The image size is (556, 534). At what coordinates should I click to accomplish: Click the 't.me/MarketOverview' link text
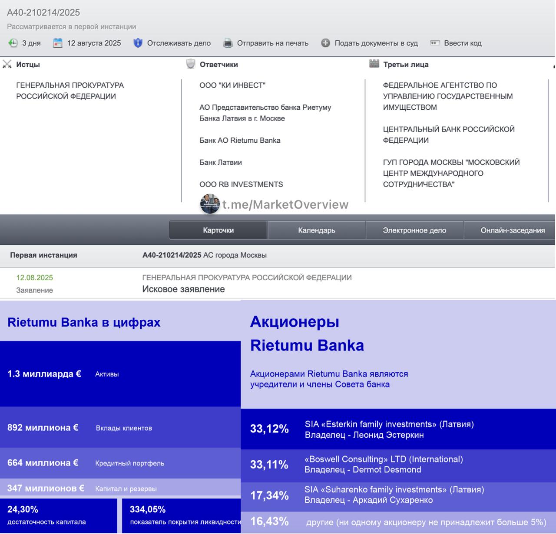(x=285, y=204)
